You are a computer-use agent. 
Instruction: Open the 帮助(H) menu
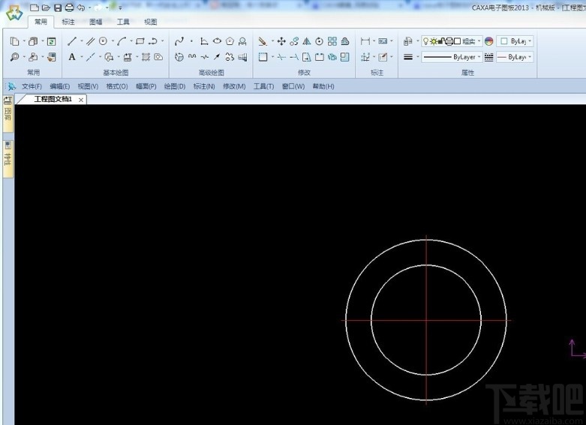tap(323, 86)
